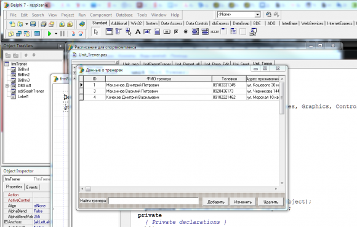Select the Label component icon
Screen dimensions: 357x227
pos(138,32)
